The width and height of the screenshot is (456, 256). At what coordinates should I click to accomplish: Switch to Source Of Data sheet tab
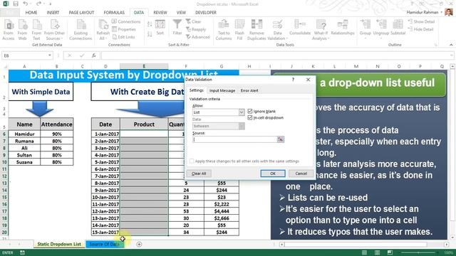point(105,244)
